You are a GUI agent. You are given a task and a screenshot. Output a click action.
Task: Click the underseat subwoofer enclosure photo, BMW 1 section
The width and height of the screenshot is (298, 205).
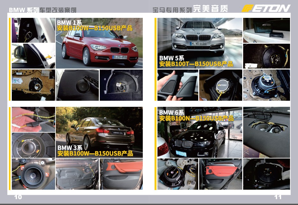[121, 85]
